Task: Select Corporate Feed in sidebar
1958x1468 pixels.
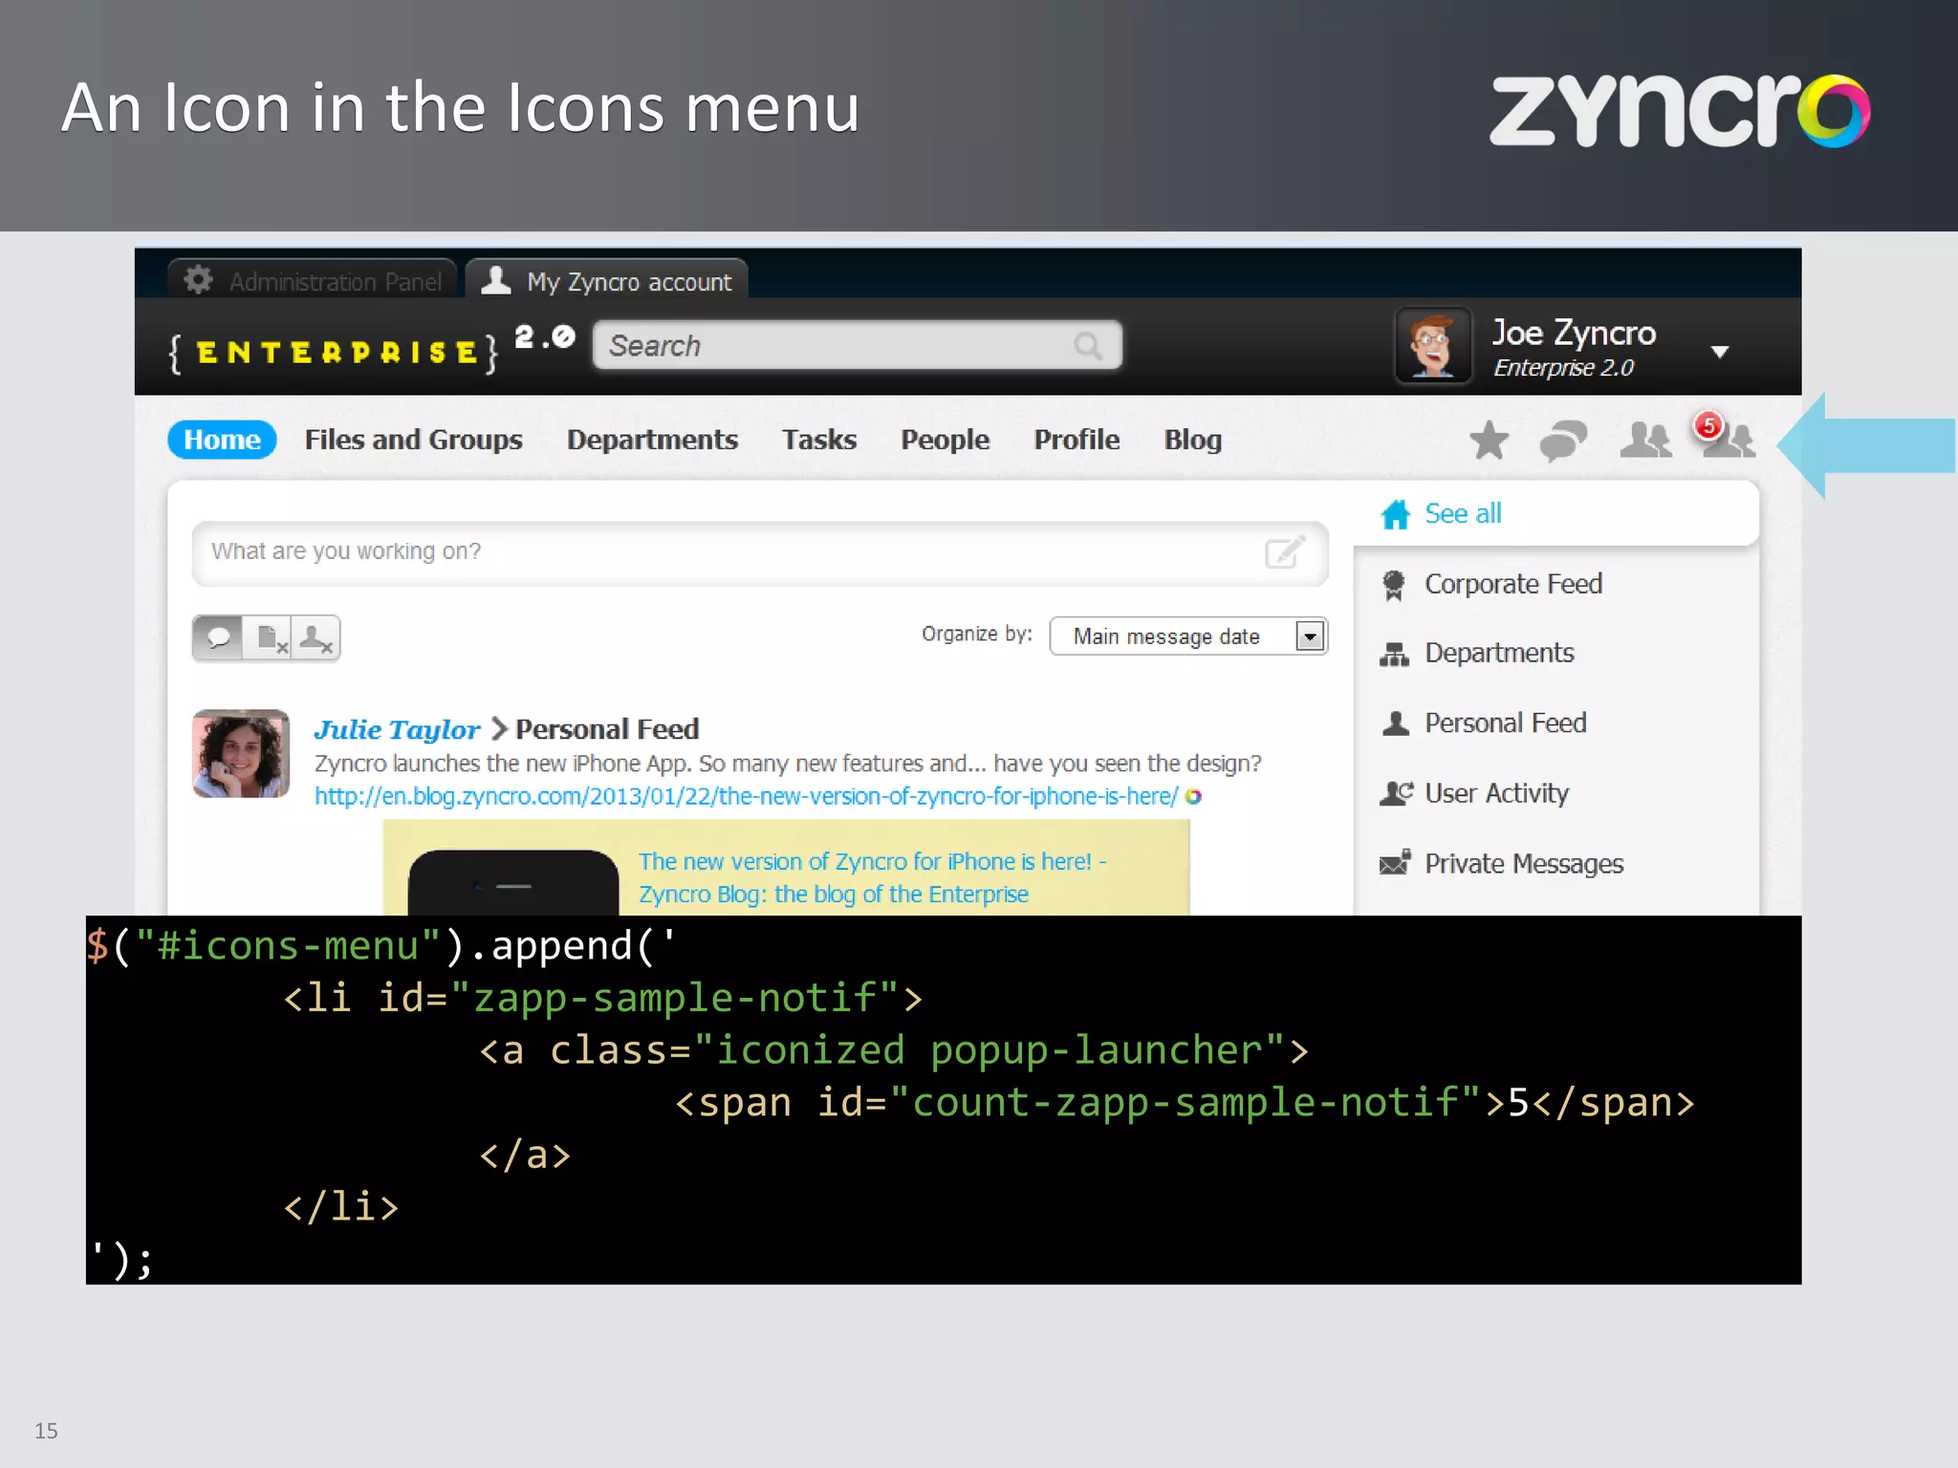Action: (x=1513, y=584)
